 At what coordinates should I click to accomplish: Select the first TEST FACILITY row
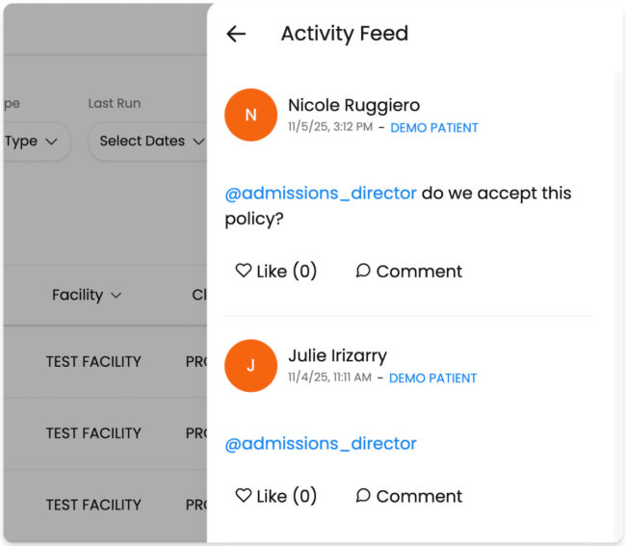[93, 362]
